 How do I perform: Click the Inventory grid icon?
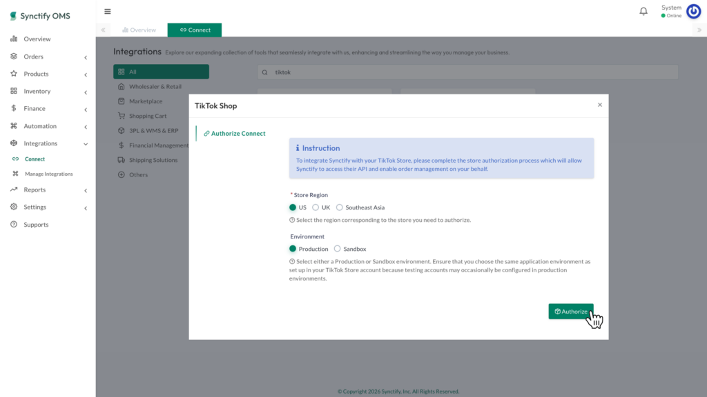[14, 91]
